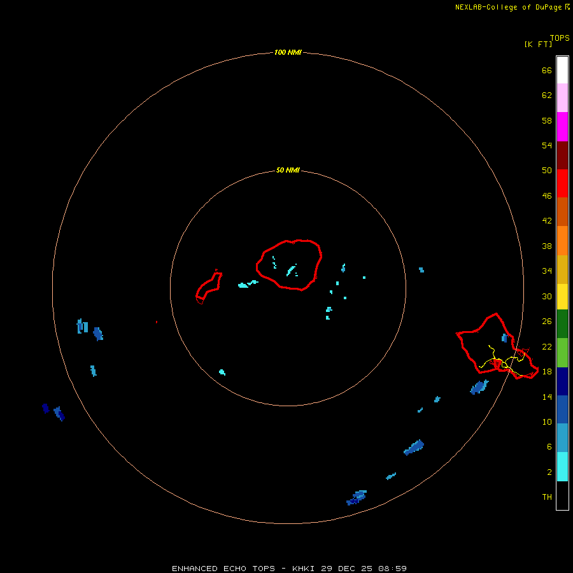Click the light pink 62 kft legend swatch
Image resolution: width=573 pixels, height=573 pixels.
[562, 98]
